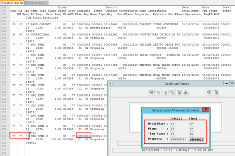The image size is (235, 156).
Task: Click the 'Gestão de Planos' window title
Action: point(177,84)
